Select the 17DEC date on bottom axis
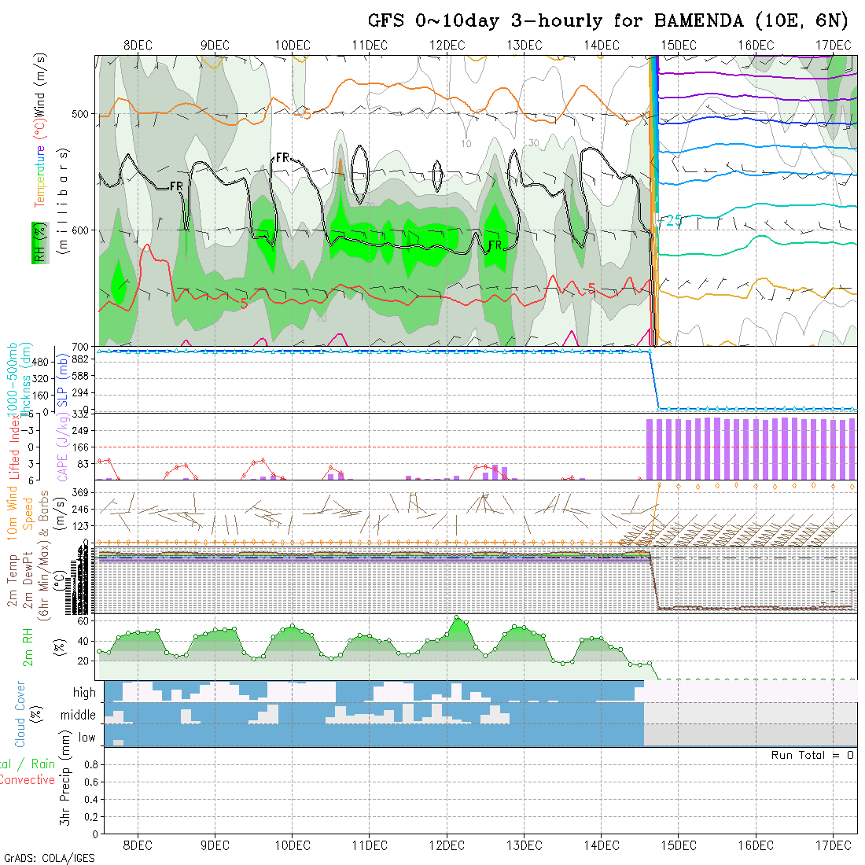The image size is (865, 865). (833, 845)
